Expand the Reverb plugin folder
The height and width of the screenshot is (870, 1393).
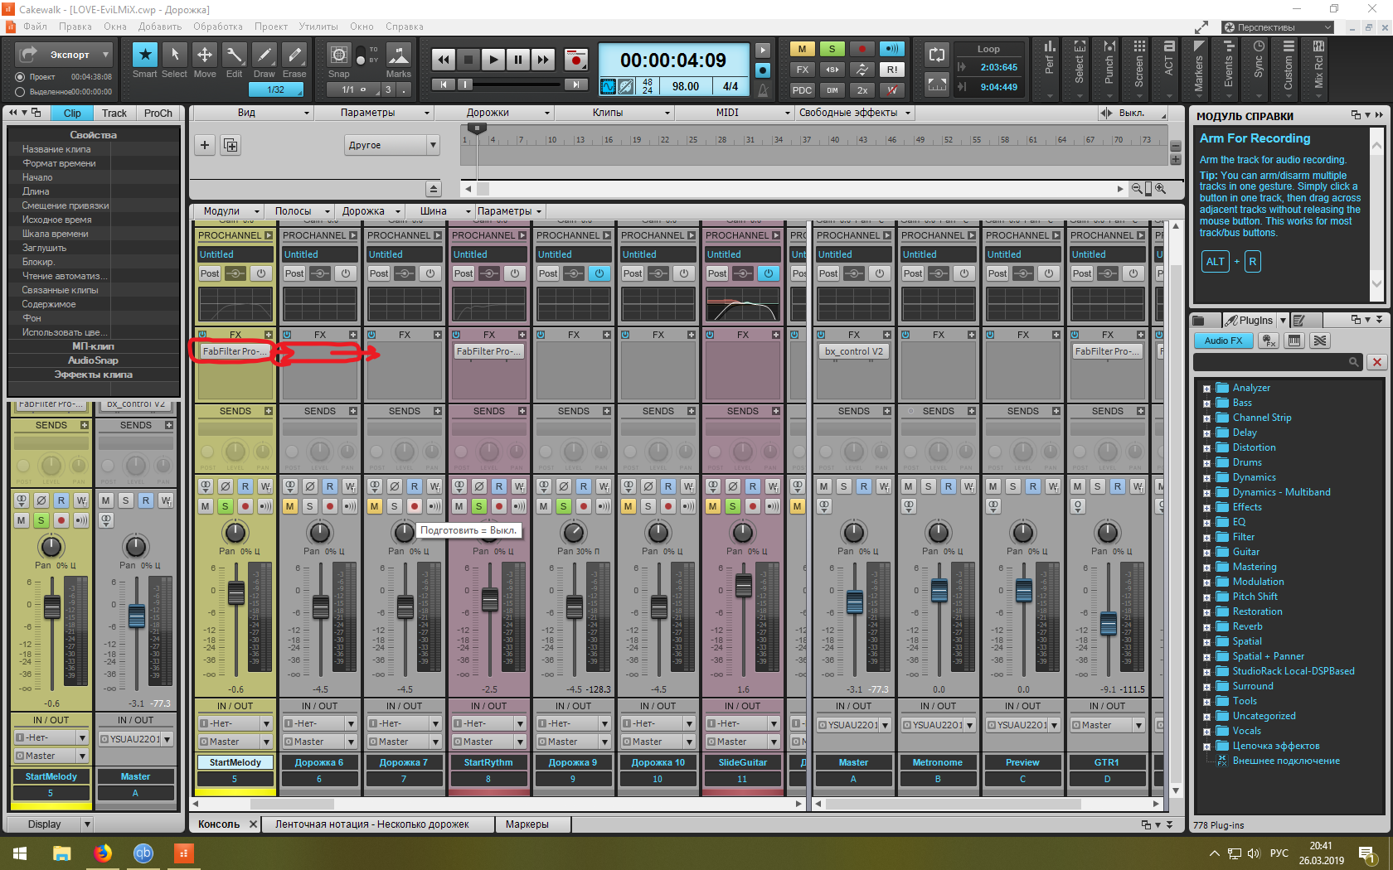coord(1206,627)
